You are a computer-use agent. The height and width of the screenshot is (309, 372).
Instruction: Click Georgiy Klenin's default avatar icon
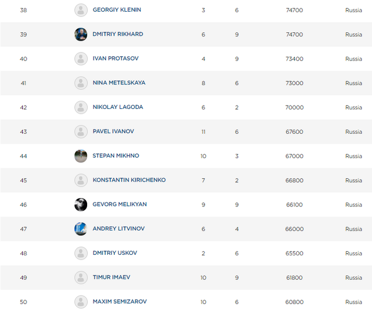[x=81, y=10]
